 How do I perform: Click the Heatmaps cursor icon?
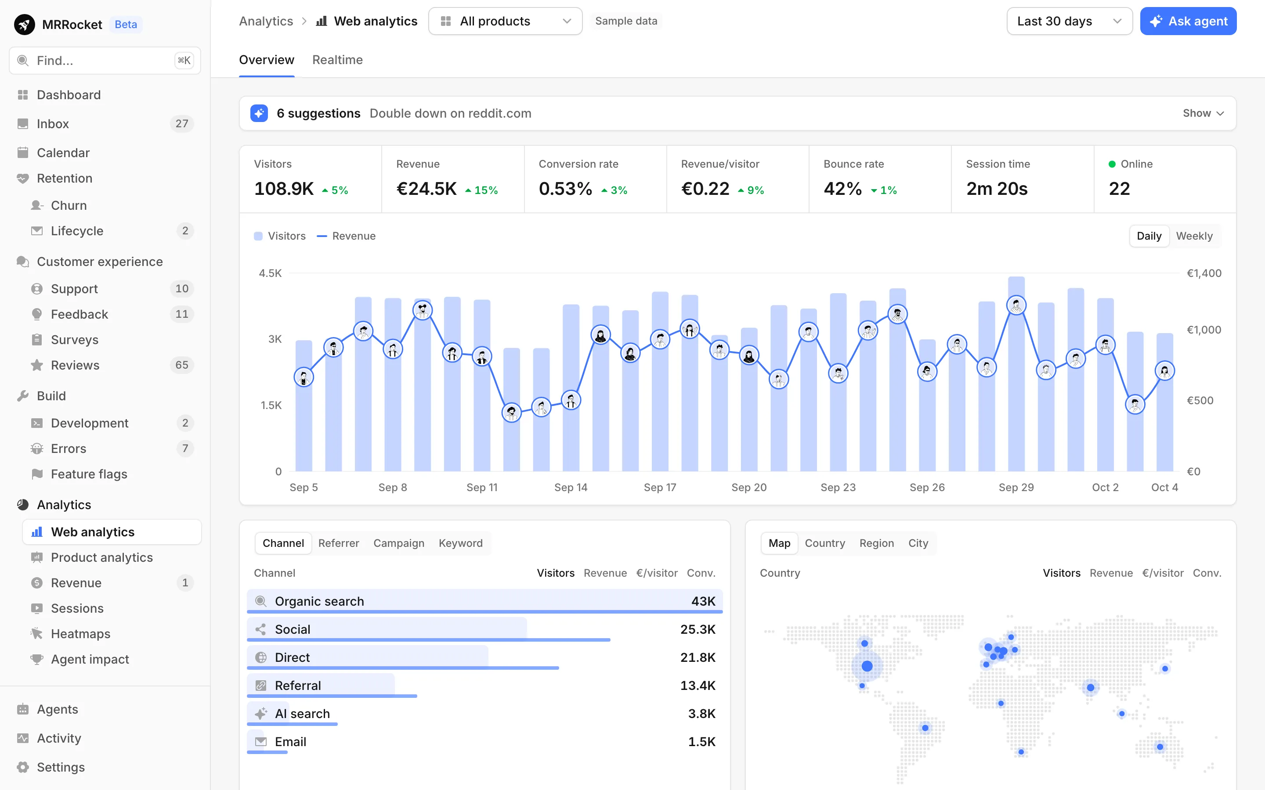[36, 634]
